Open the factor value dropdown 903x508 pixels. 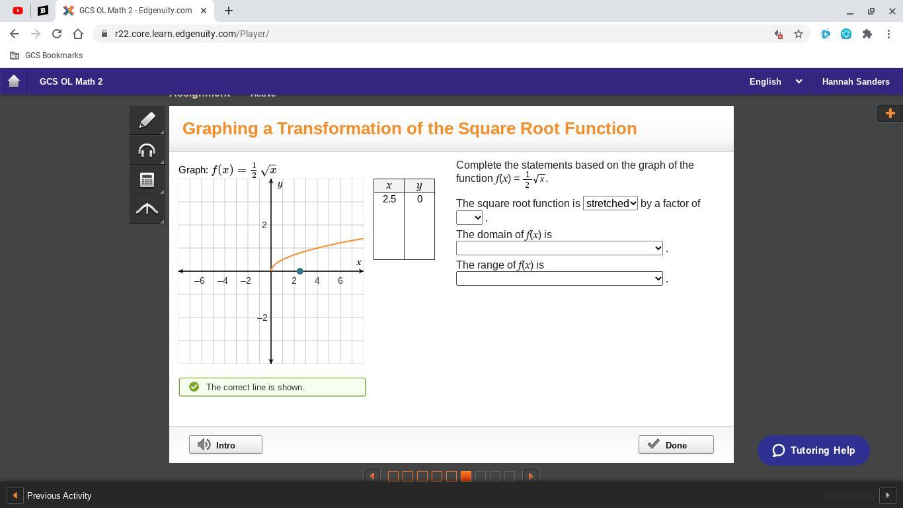[469, 218]
